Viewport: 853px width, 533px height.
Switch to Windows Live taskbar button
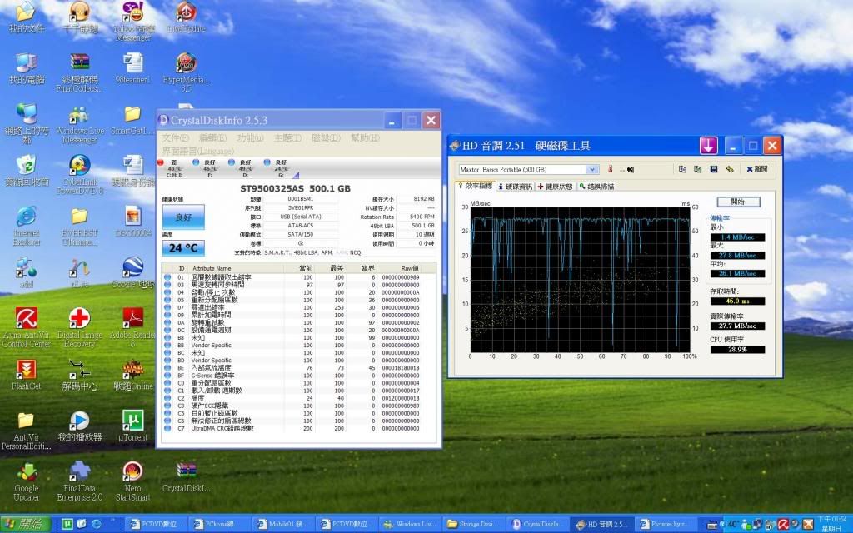(x=410, y=525)
